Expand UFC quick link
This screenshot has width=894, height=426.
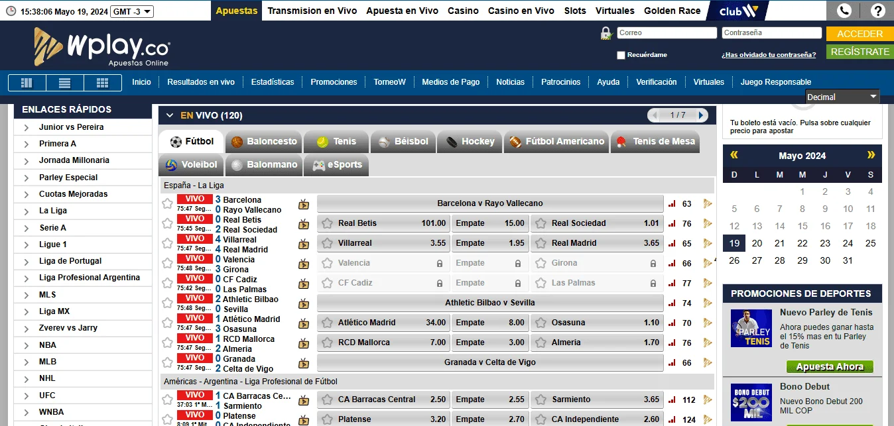pos(26,396)
